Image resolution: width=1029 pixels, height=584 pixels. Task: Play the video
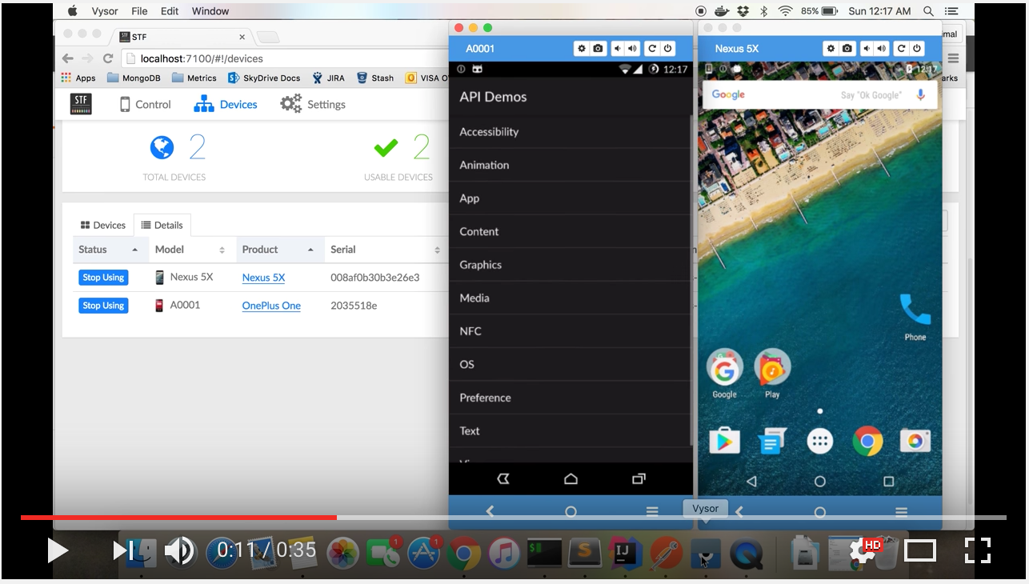[57, 550]
